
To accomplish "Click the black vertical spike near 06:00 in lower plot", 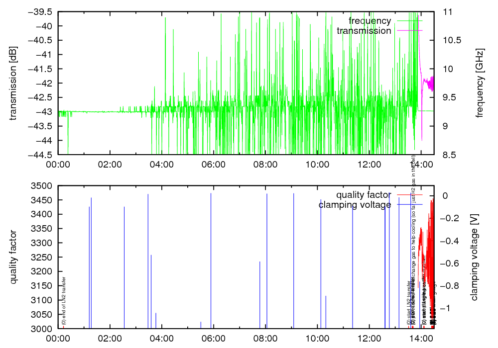I will [211, 259].
